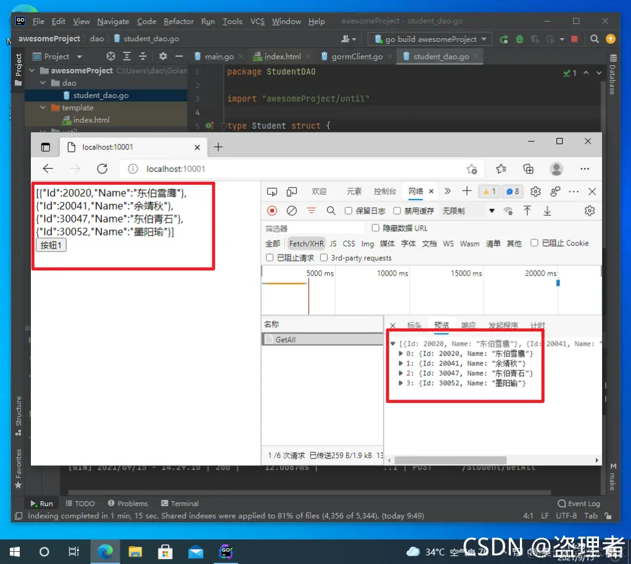Expand response array item 3
631x564 pixels.
pos(401,383)
